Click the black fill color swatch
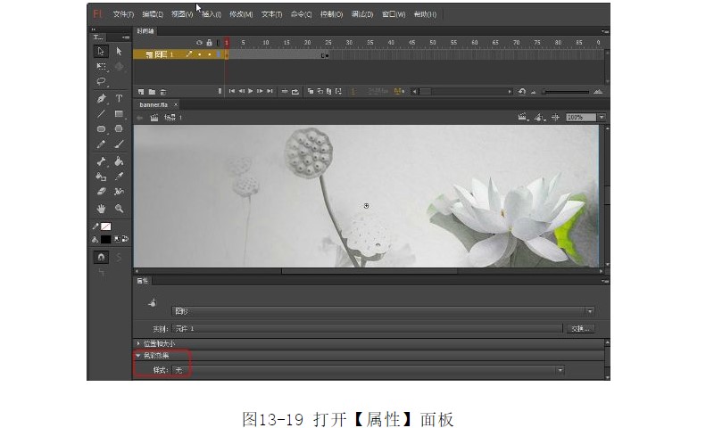 (105, 239)
